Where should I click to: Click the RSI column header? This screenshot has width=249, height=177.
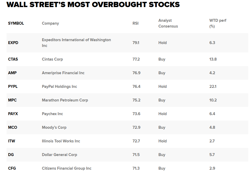135,23
